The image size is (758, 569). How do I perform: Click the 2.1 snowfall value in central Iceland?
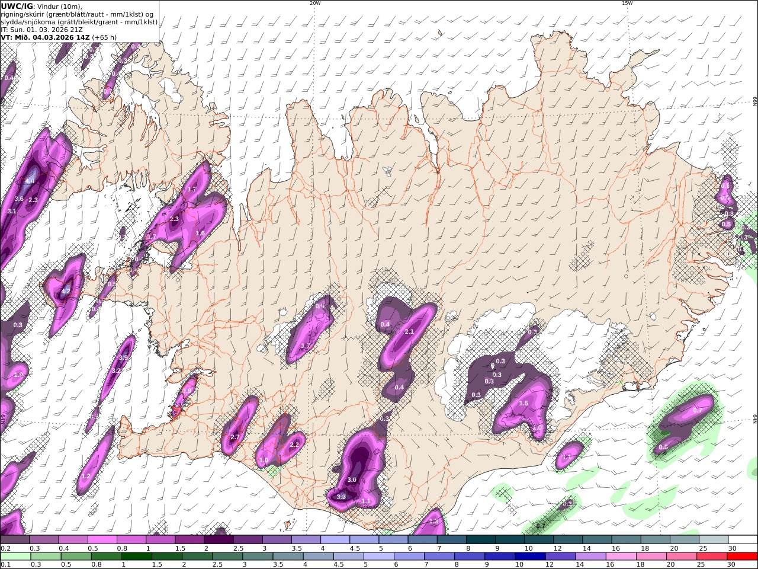[x=409, y=332]
